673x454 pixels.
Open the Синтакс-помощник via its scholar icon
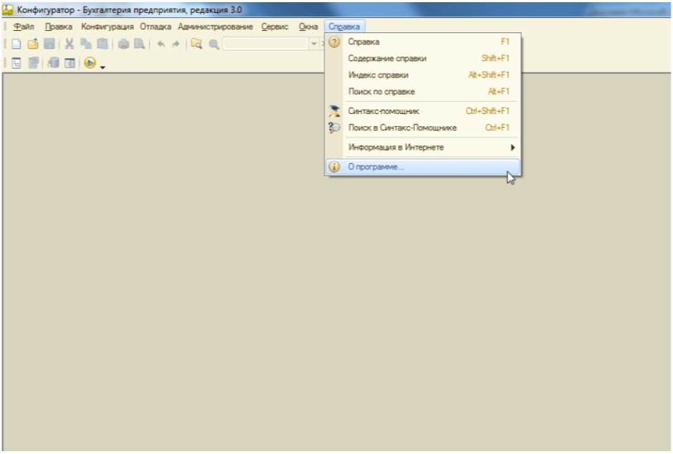[335, 111]
